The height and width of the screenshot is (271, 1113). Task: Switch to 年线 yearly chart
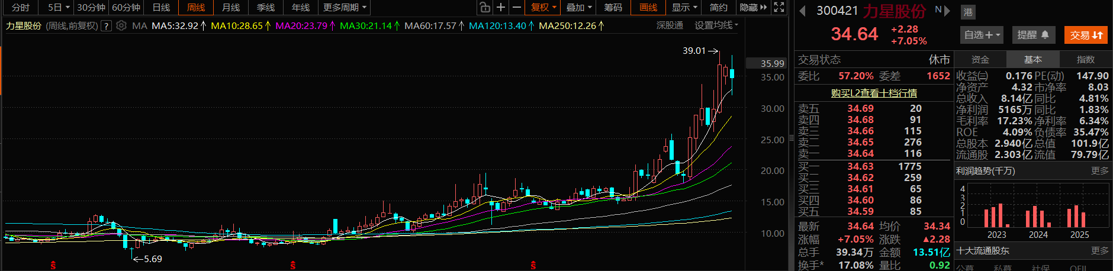click(301, 7)
